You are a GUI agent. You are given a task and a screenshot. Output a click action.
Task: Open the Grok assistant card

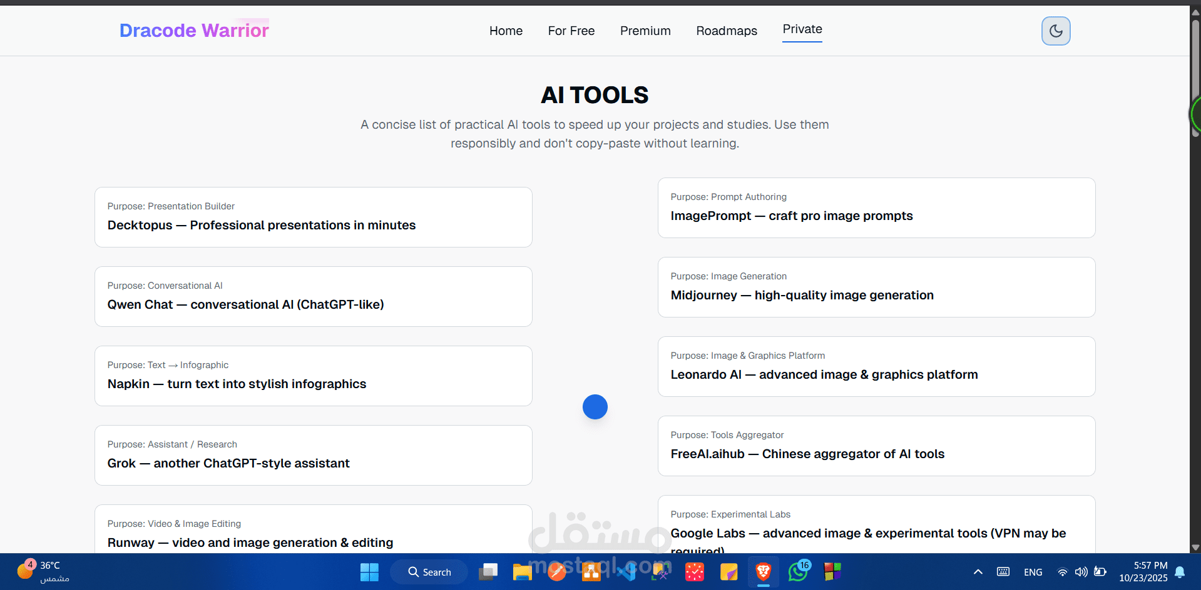click(314, 455)
